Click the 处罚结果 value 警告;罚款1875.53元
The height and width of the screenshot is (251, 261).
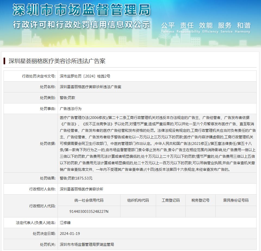(76, 178)
